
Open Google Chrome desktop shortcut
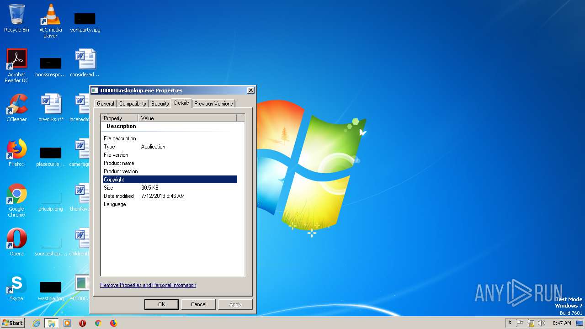click(16, 200)
